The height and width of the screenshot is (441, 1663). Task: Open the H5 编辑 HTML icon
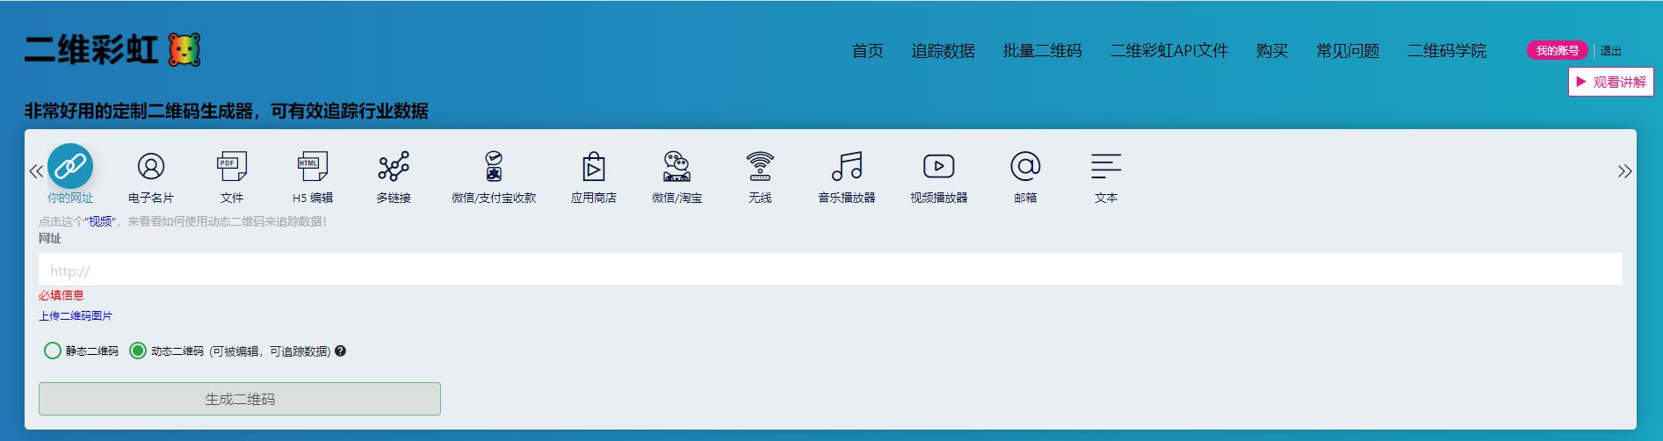pos(313,166)
